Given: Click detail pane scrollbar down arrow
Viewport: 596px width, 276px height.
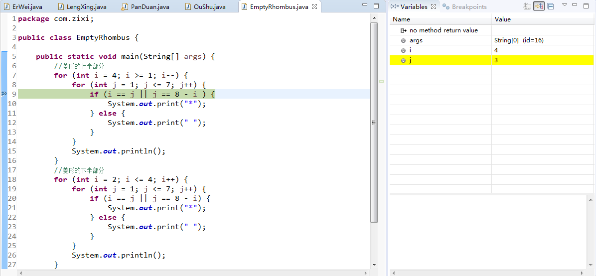Looking at the screenshot, I should [591, 265].
